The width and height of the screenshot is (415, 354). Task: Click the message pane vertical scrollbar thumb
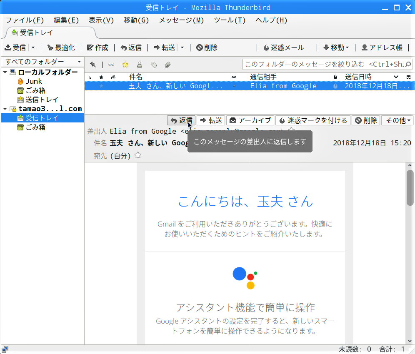pos(410,187)
